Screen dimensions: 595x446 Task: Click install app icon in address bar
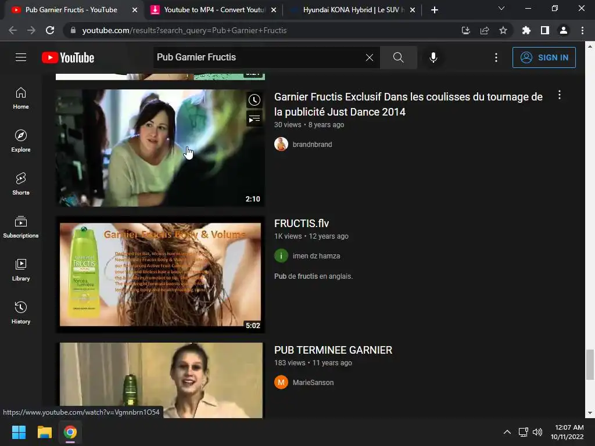coord(466,30)
